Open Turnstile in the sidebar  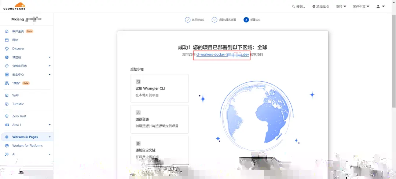18,104
